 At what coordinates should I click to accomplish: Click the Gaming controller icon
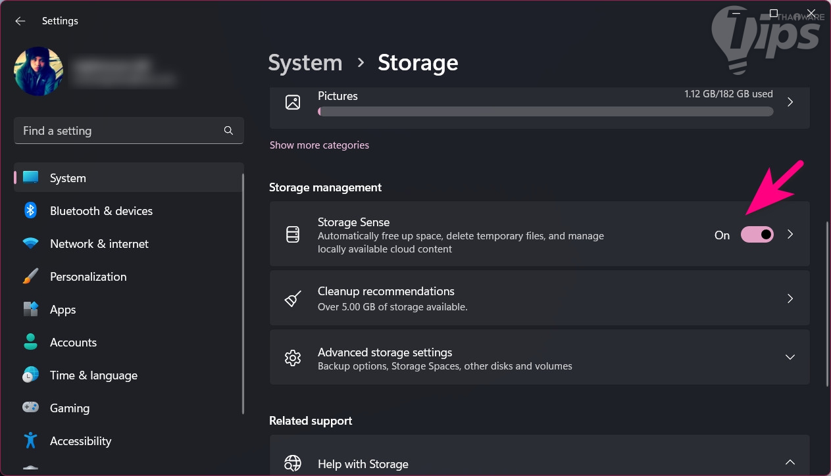coord(30,408)
